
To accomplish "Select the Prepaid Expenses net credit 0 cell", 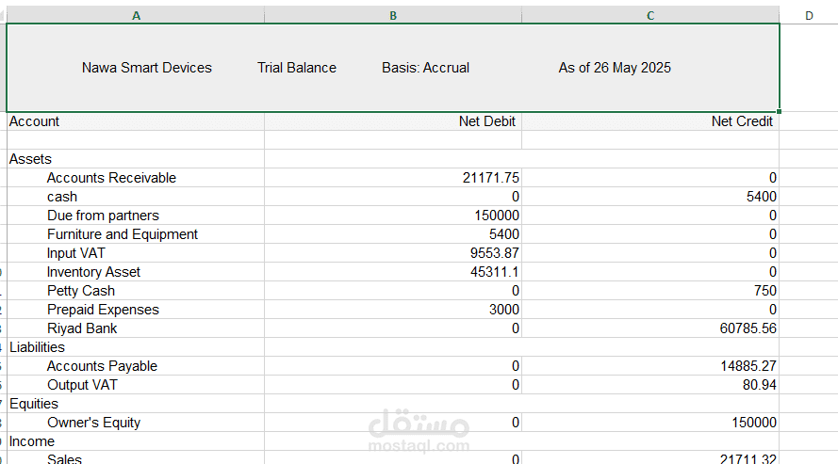I will pyautogui.click(x=650, y=310).
